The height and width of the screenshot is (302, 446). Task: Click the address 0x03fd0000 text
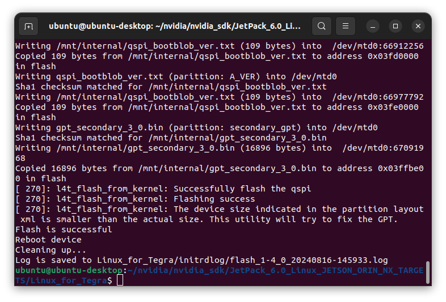[x=393, y=56]
